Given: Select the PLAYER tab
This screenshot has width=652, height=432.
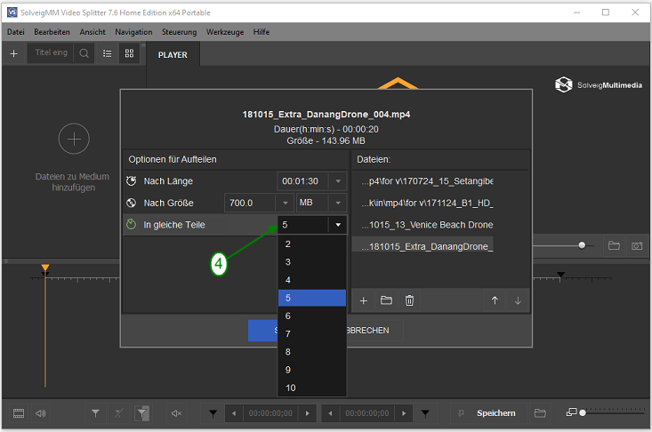Looking at the screenshot, I should [x=173, y=55].
